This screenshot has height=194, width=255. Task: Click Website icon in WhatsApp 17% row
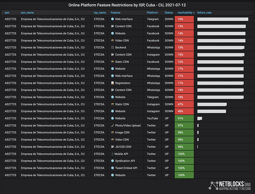(x=112, y=69)
